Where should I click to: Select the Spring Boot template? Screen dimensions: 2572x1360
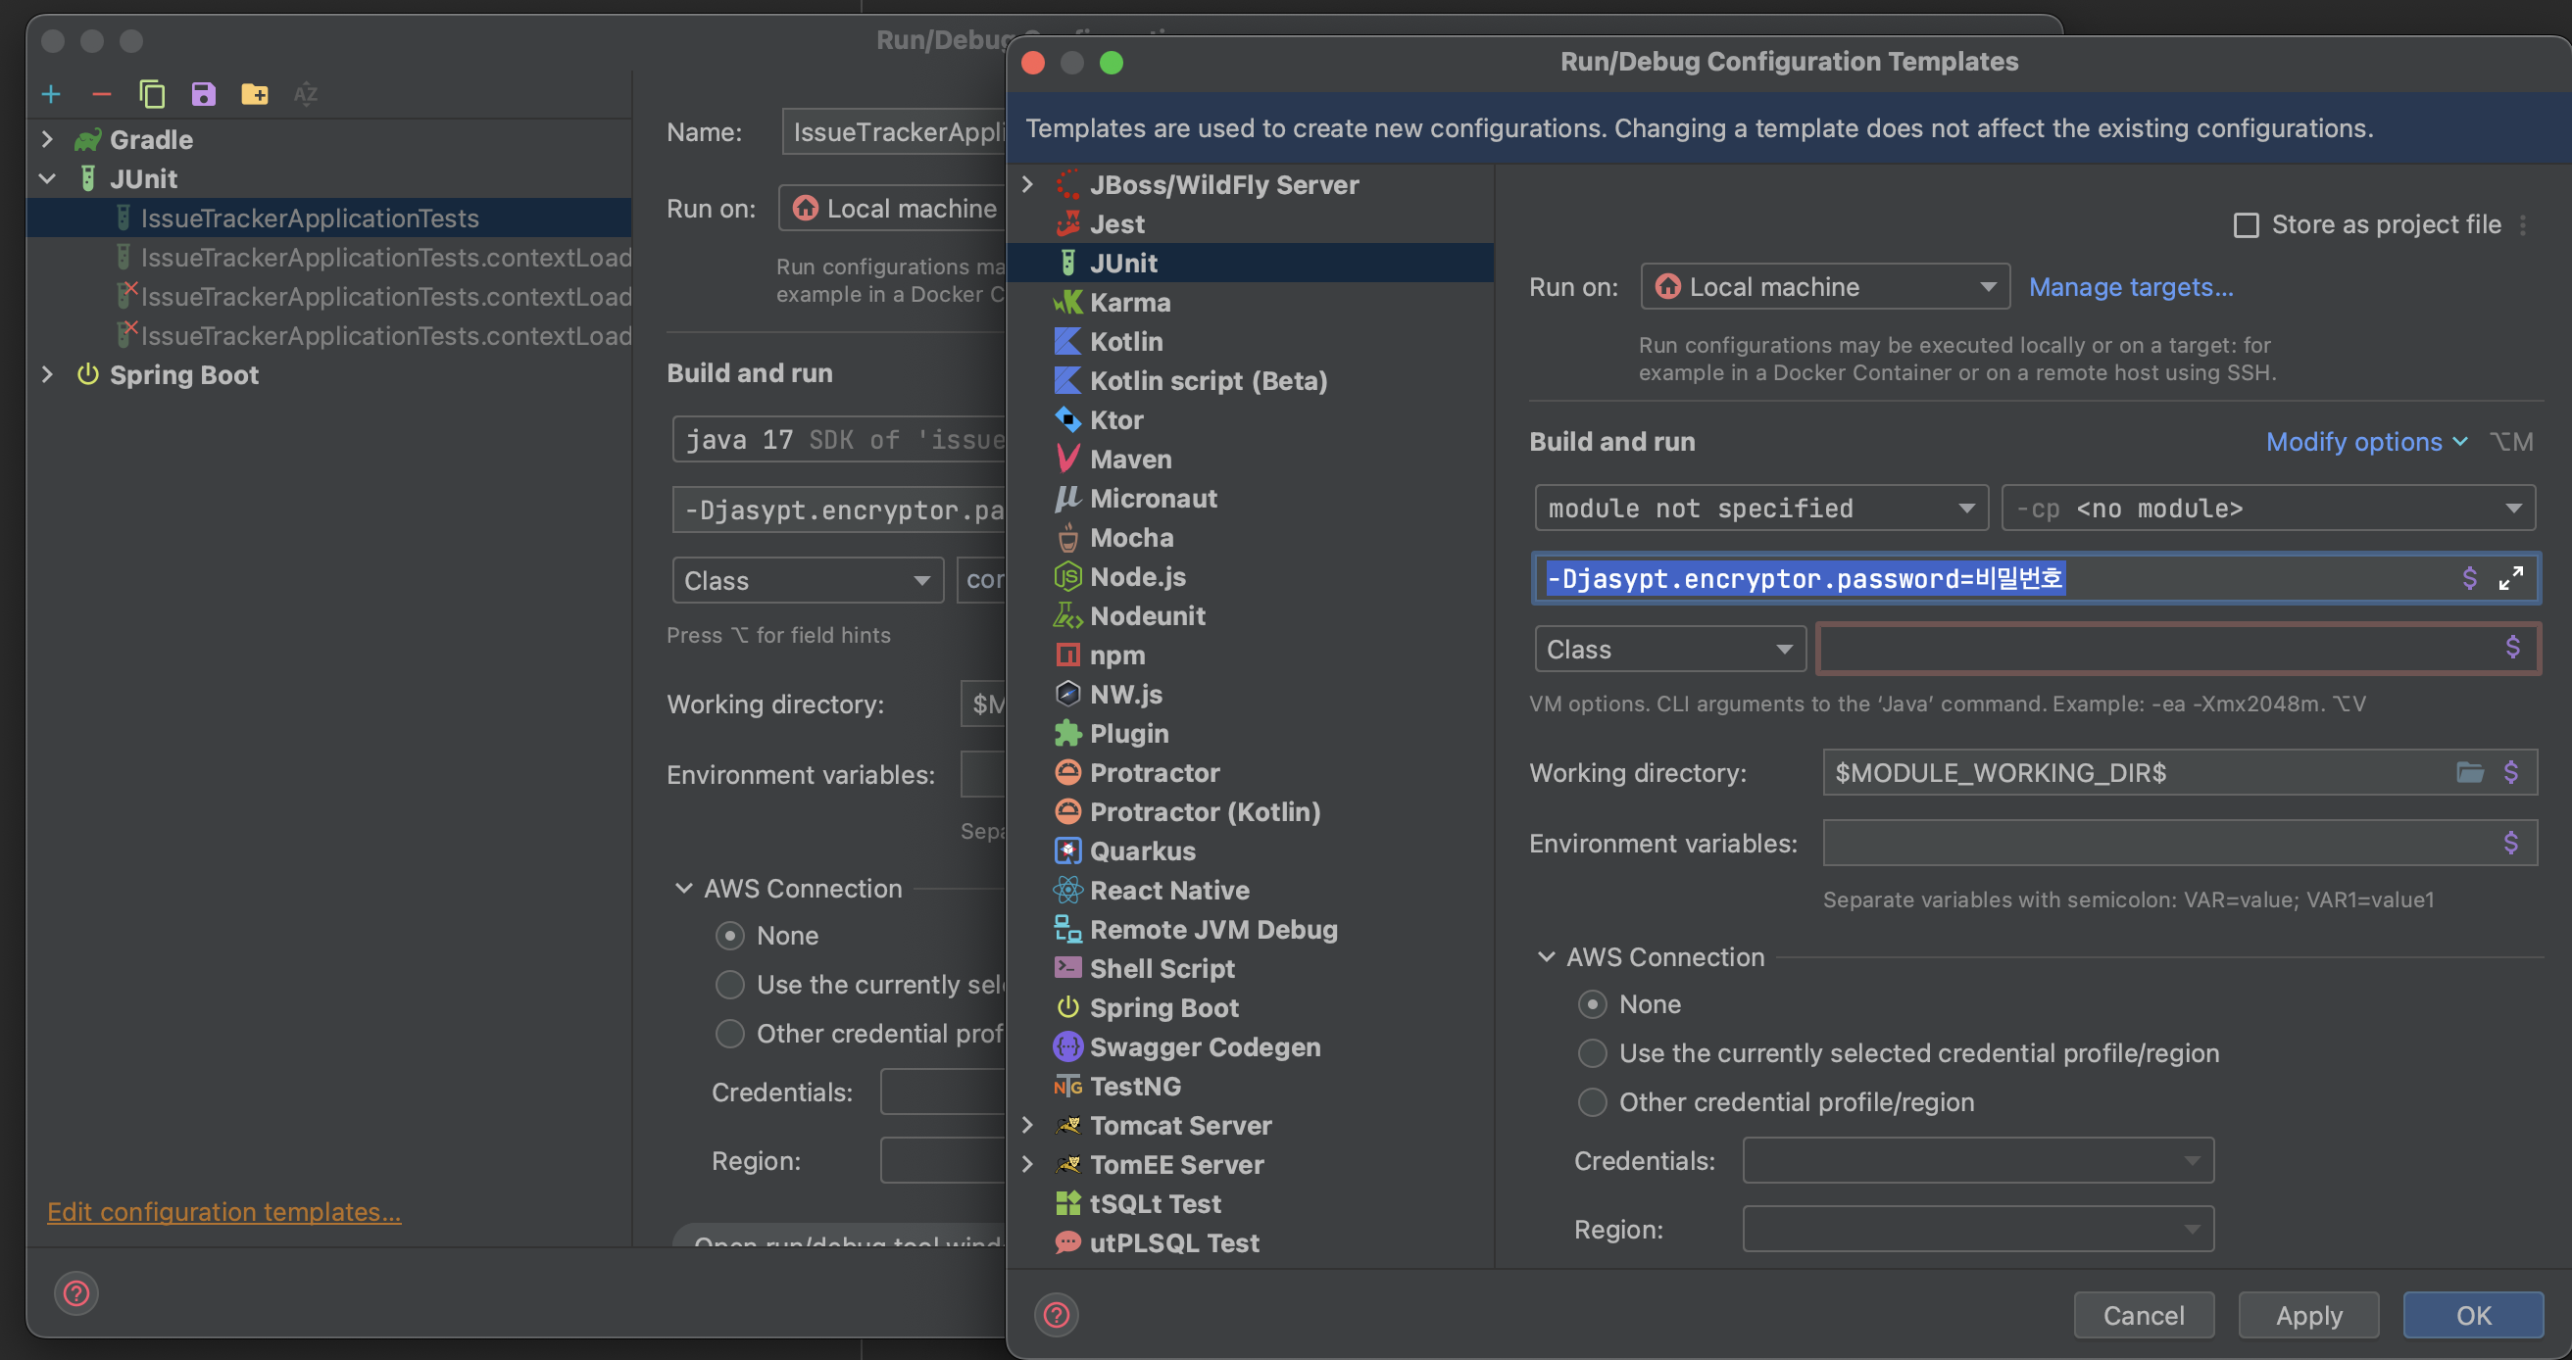pos(1163,1008)
